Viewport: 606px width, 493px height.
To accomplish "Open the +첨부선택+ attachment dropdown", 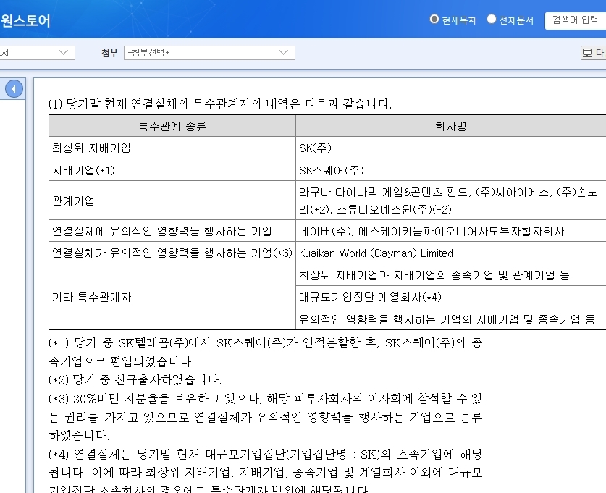I will click(x=209, y=53).
